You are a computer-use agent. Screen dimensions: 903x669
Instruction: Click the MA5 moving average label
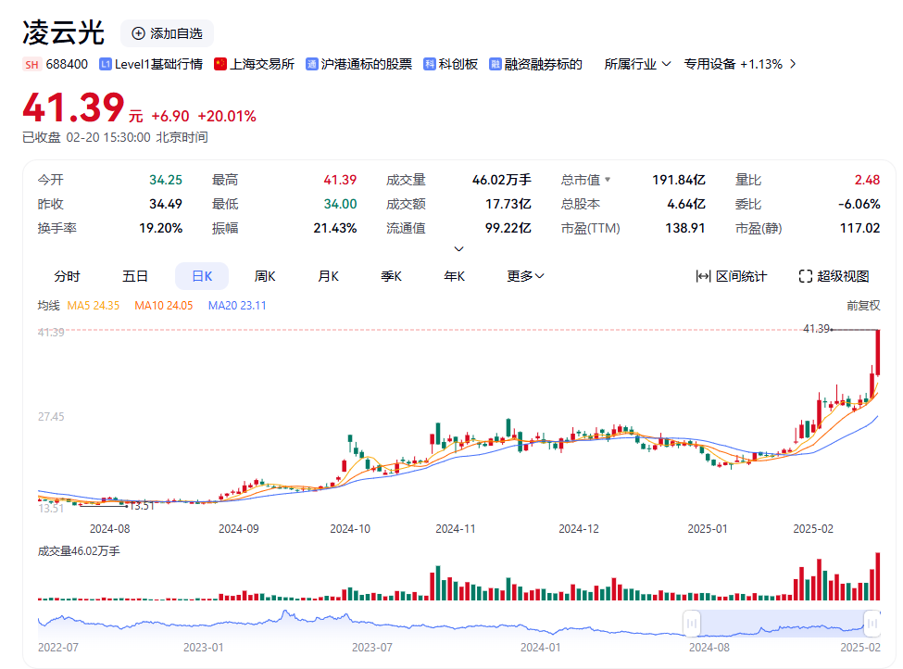[94, 305]
